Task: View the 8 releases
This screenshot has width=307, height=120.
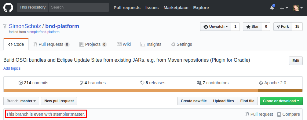Action: [x=153, y=83]
